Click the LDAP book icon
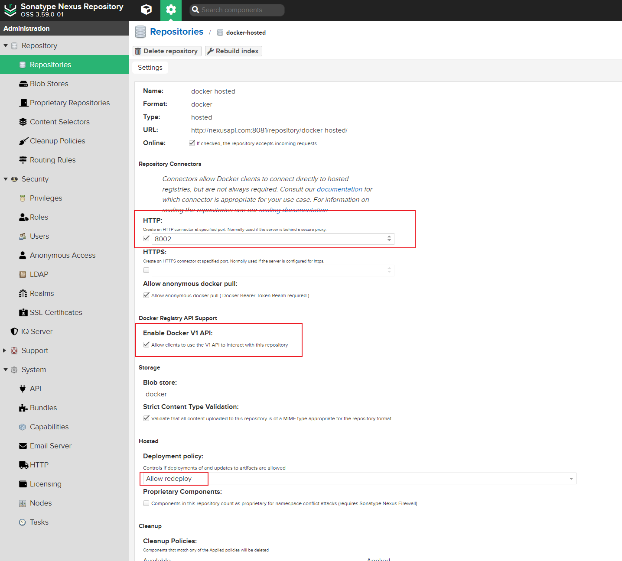Screen dimensions: 622x561 (23, 274)
